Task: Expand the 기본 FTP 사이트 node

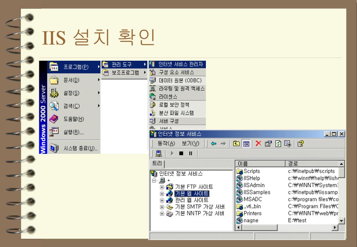Action: (x=162, y=187)
